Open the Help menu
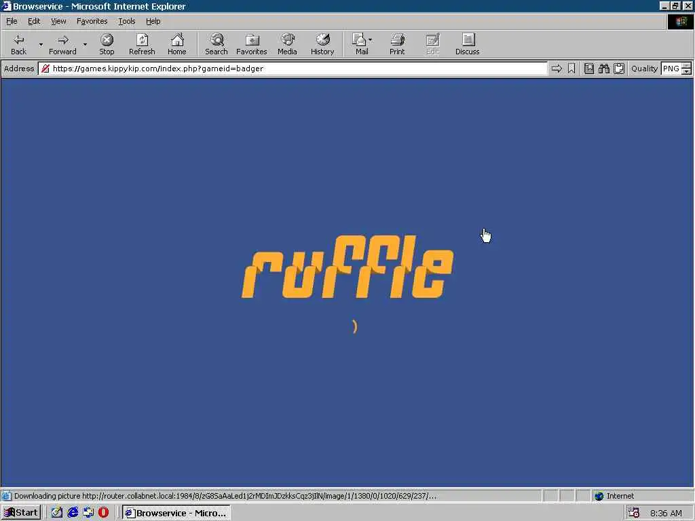Viewport: 695px width, 521px height. pyautogui.click(x=153, y=21)
